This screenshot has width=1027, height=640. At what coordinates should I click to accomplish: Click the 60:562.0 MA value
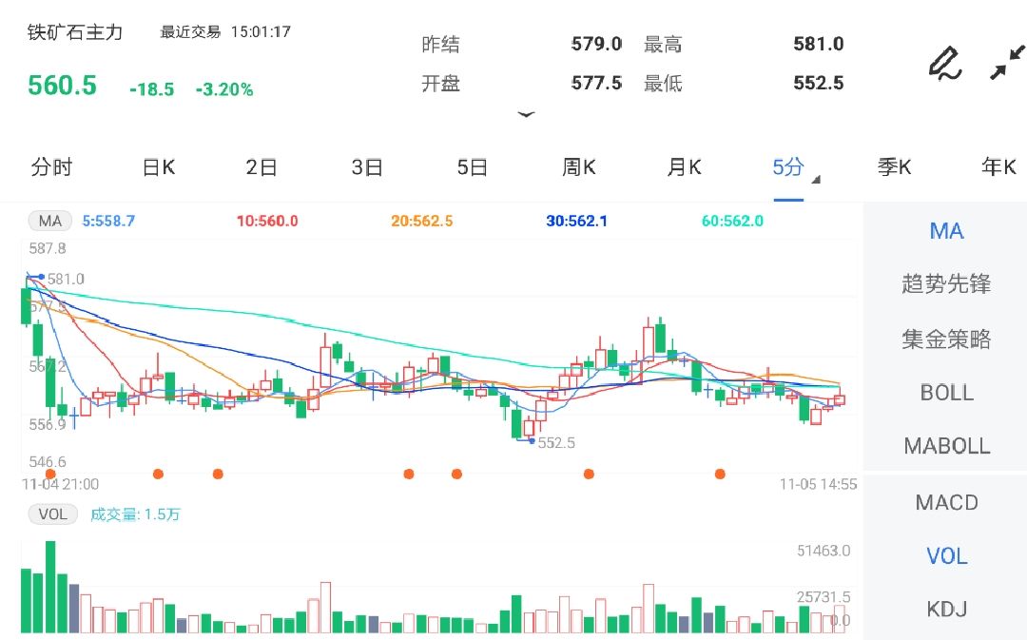point(732,222)
